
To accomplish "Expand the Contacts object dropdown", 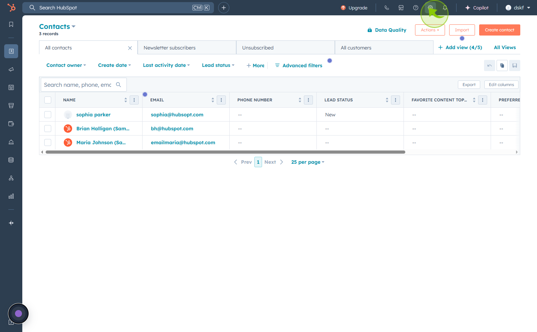I will point(57,26).
